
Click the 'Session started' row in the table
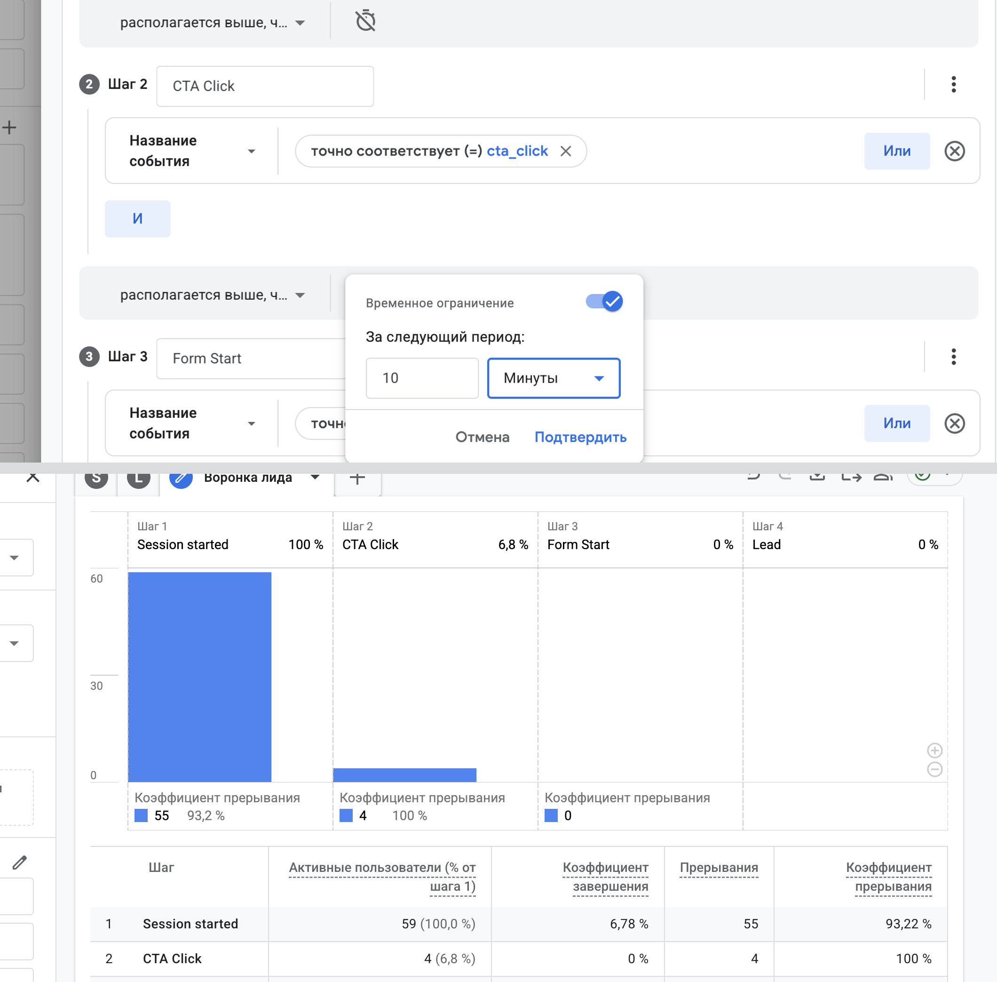pyautogui.click(x=519, y=924)
